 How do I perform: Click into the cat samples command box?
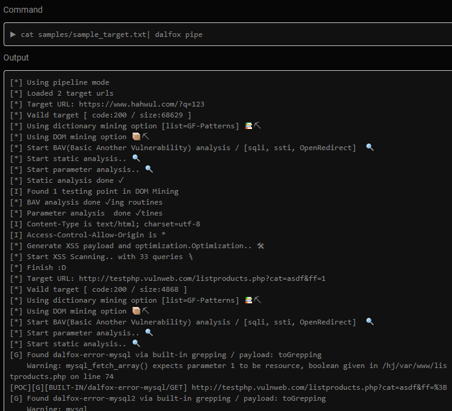pos(228,35)
